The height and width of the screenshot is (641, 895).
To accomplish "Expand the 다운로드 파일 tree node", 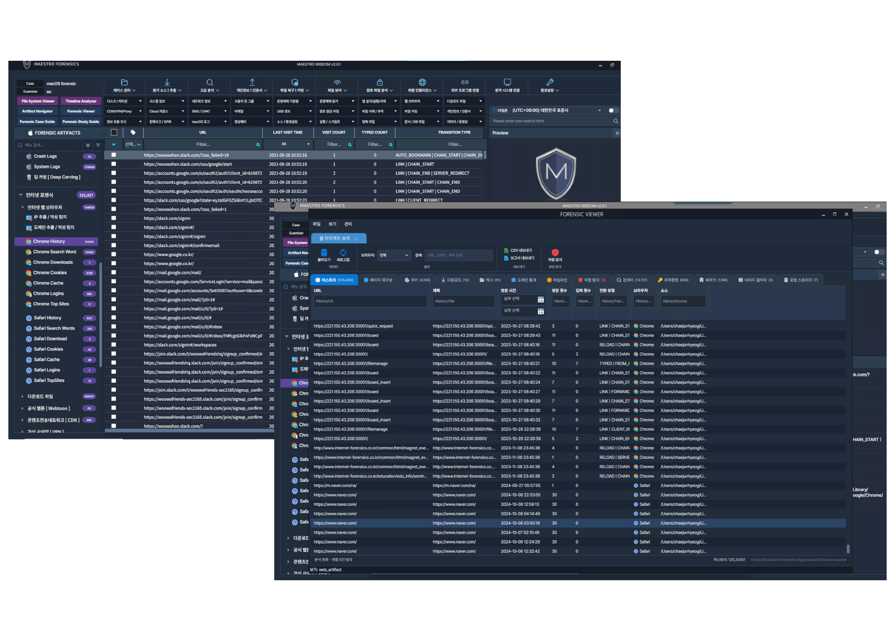I will 22,396.
